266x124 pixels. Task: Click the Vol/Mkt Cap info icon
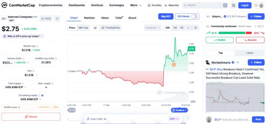tap(56, 59)
